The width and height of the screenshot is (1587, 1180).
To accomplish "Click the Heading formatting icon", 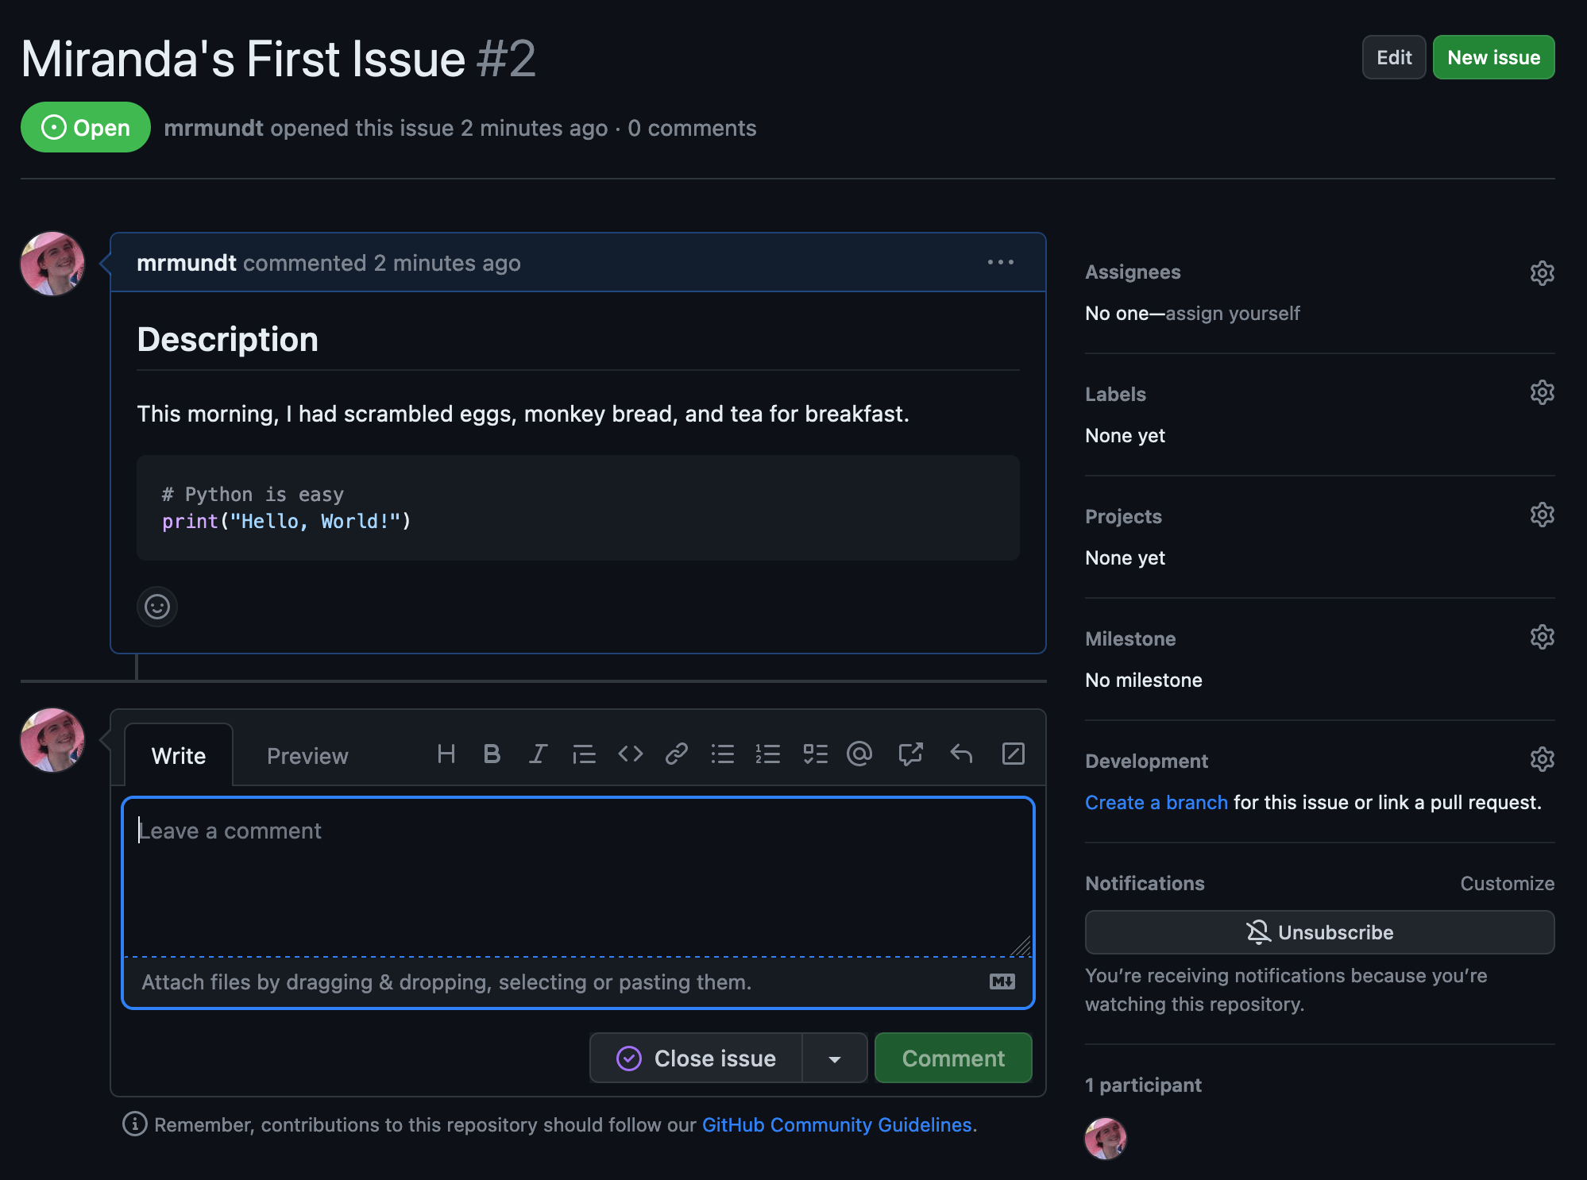I will 446,754.
